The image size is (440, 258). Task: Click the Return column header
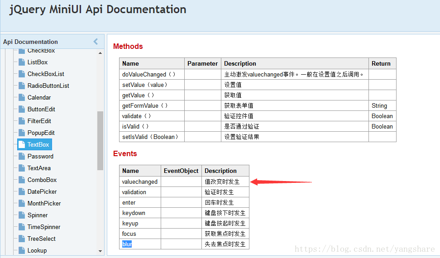point(383,63)
